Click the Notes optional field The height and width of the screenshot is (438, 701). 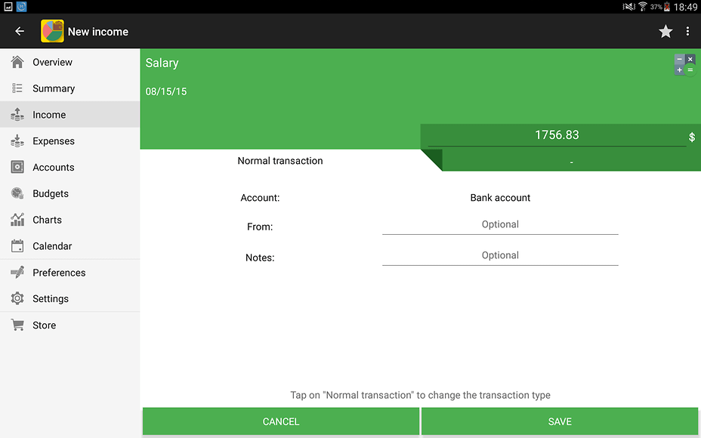[x=500, y=256]
